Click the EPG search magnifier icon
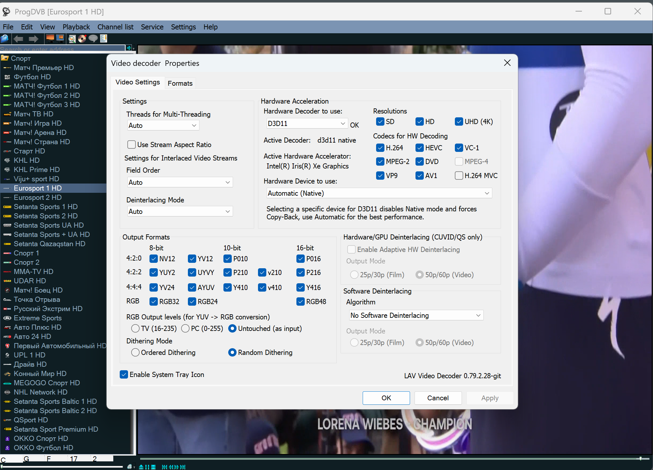 [72, 39]
